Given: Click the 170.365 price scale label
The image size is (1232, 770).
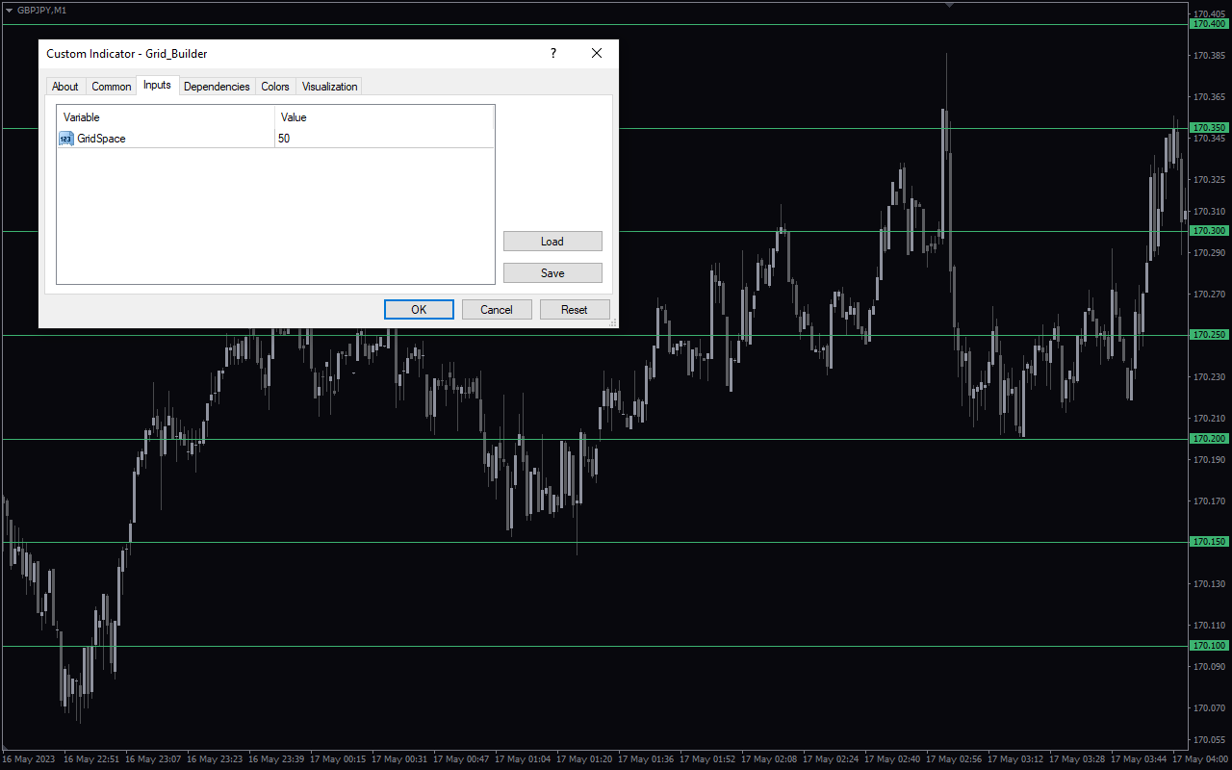Looking at the screenshot, I should 1209,97.
